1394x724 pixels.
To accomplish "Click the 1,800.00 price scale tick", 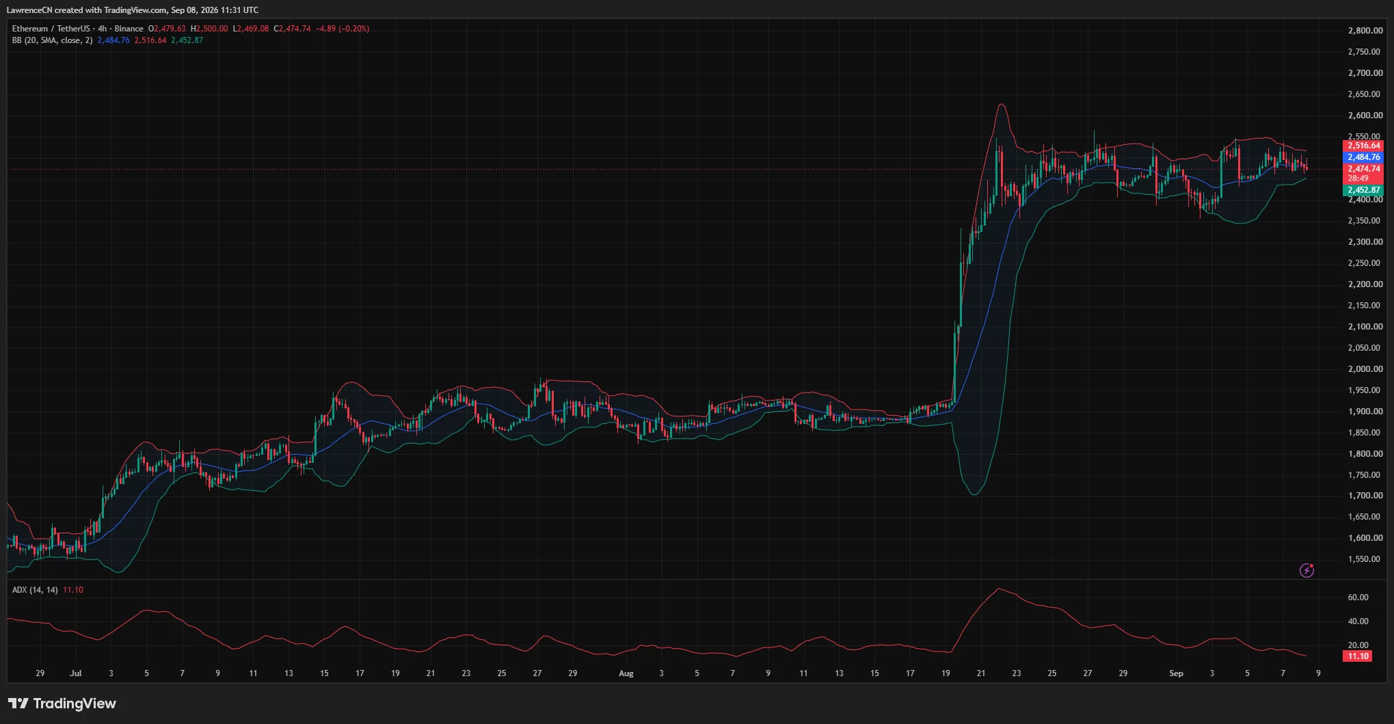I will pyautogui.click(x=1365, y=454).
